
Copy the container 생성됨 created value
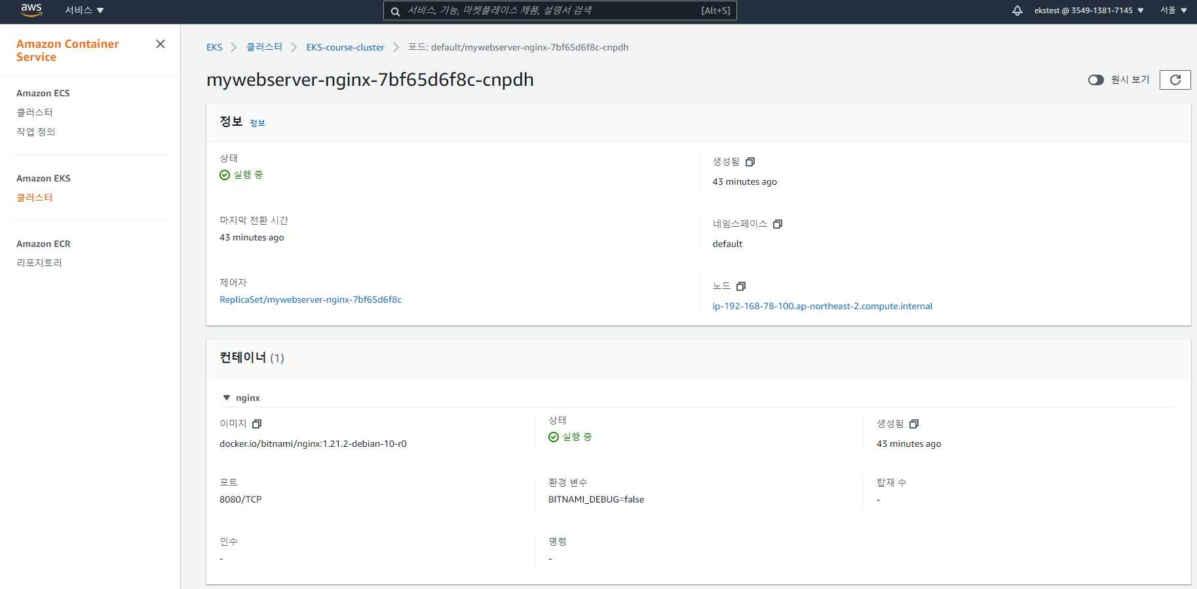tap(914, 424)
